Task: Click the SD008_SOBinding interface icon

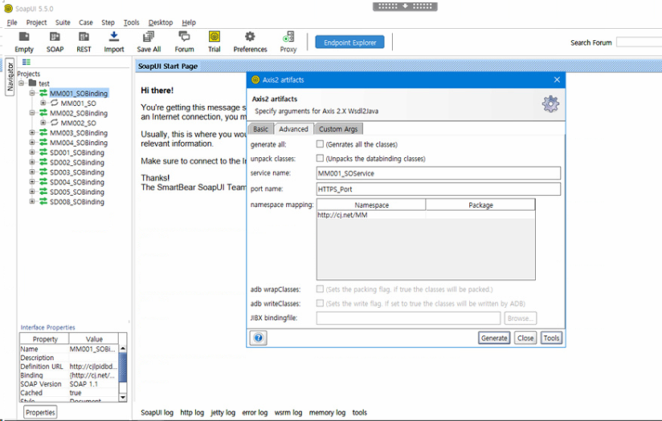Action: (43, 201)
